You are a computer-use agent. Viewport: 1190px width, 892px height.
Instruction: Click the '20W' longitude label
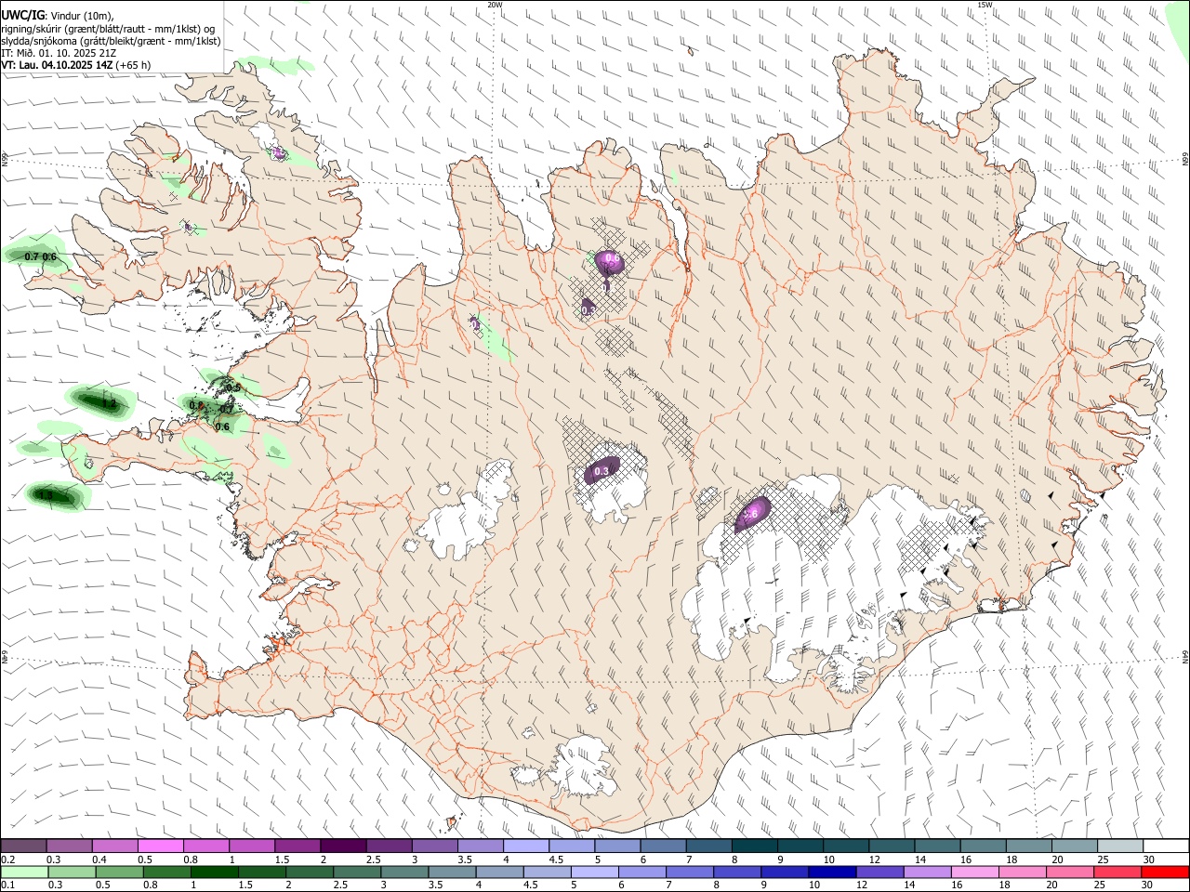point(495,5)
